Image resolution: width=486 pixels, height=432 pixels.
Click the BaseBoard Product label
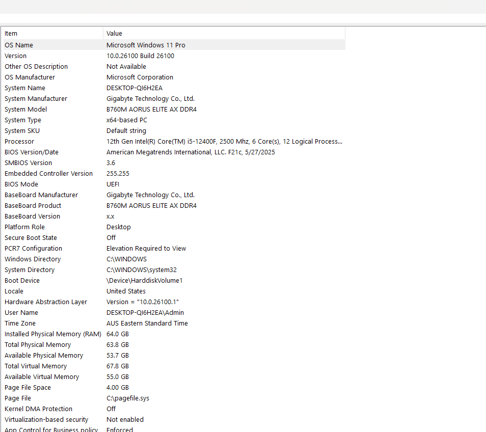tap(33, 205)
